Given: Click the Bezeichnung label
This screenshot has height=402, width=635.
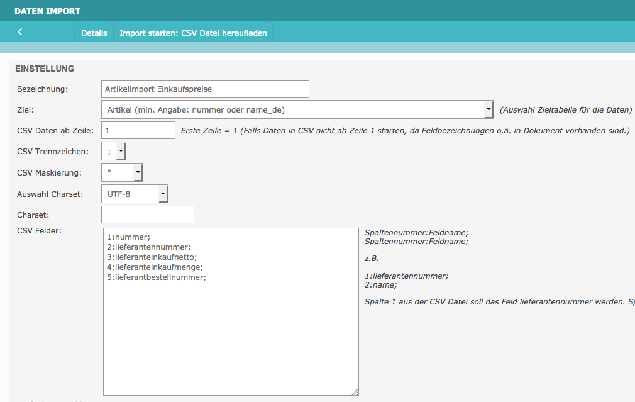Looking at the screenshot, I should [x=42, y=89].
